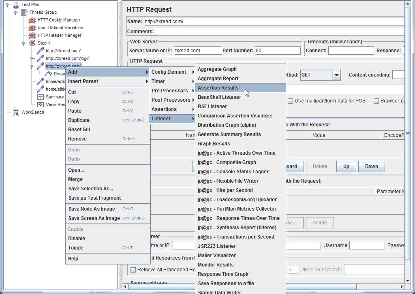Click the HTTP Header Manager icon
Screen dimensions: 415x294
pyautogui.click(x=32, y=36)
